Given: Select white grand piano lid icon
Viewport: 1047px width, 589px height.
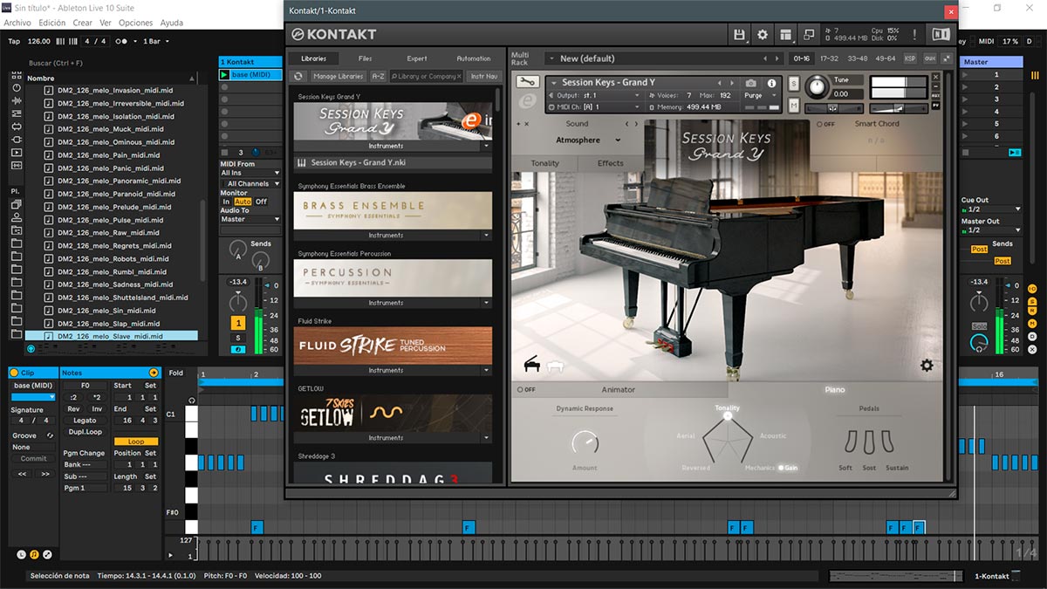Looking at the screenshot, I should (x=555, y=366).
